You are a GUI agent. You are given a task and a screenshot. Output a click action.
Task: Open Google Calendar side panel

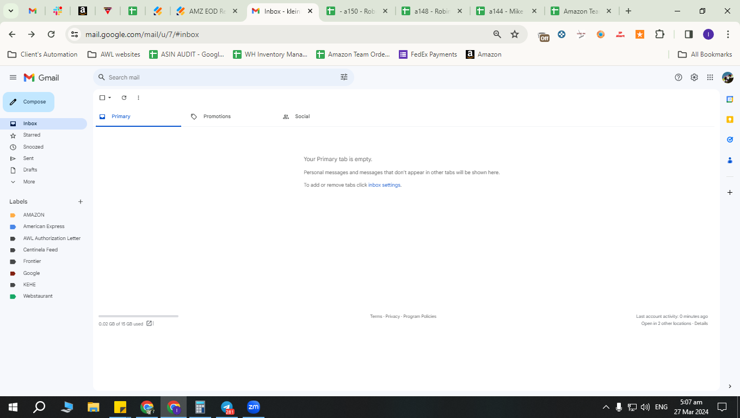tap(730, 99)
